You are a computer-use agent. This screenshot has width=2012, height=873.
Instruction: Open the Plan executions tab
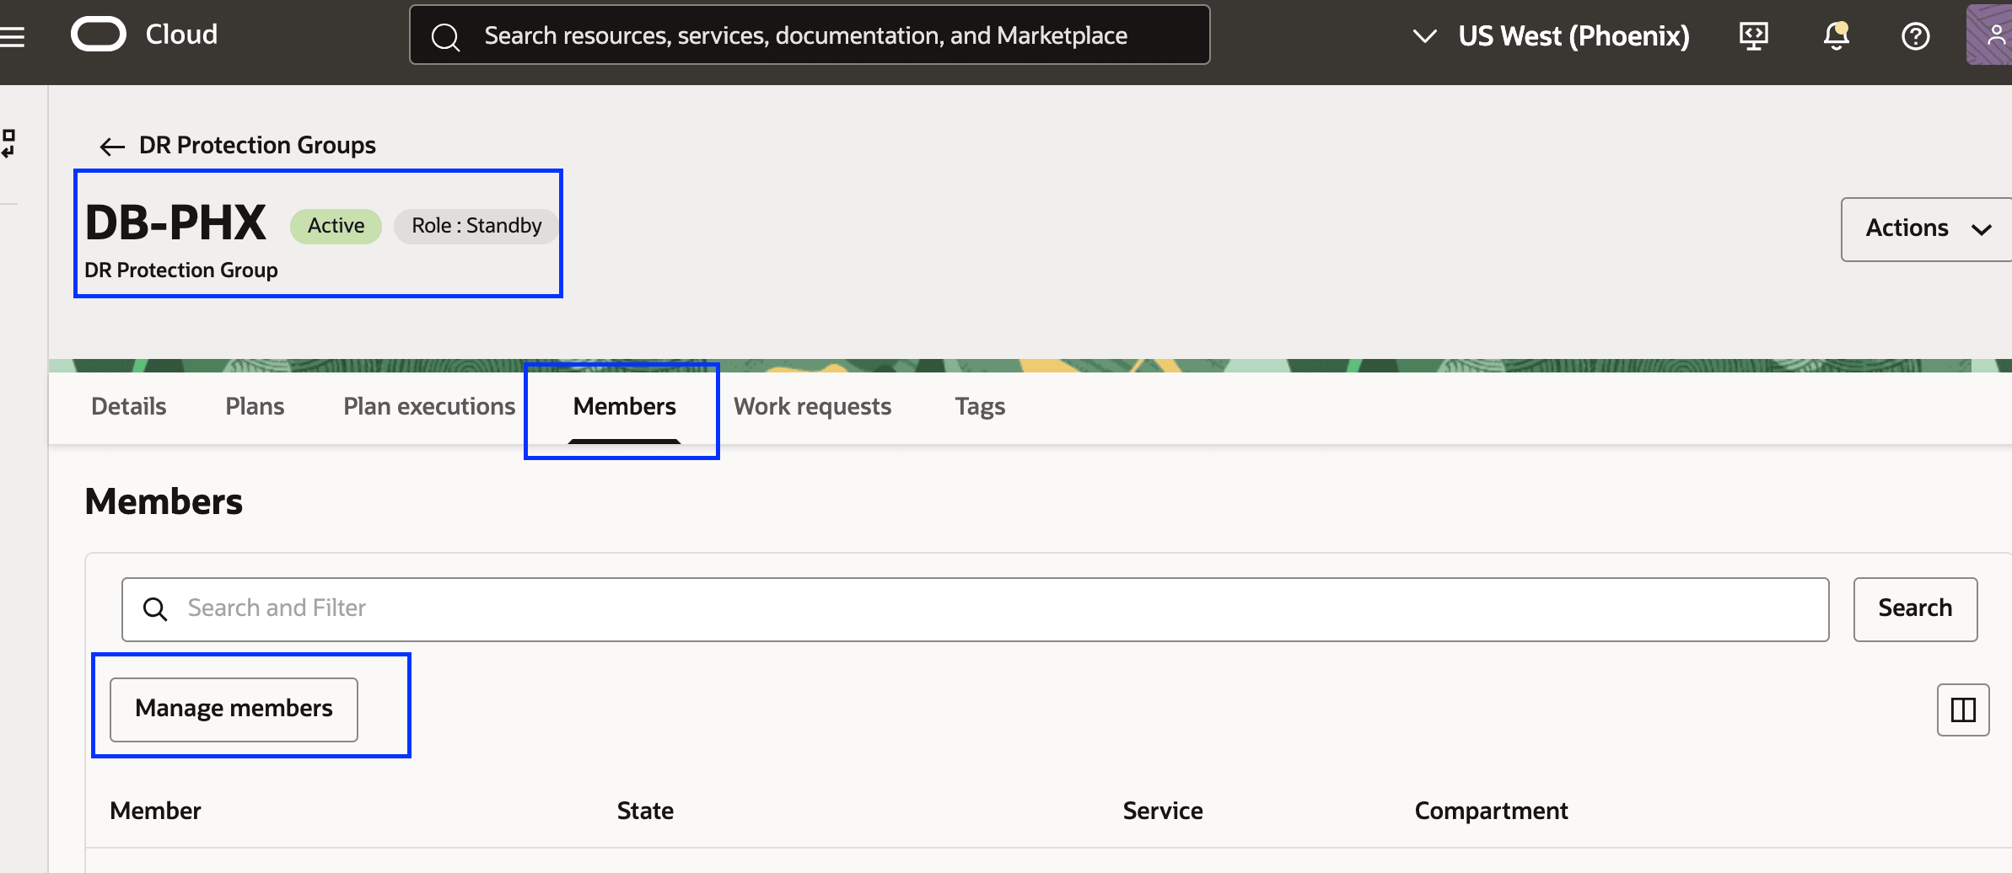point(429,407)
